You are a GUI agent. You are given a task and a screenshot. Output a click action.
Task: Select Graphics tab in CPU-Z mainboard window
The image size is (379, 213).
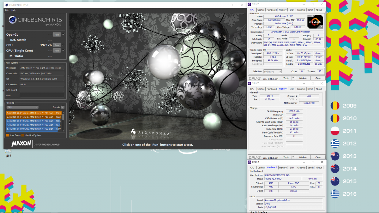[301, 168]
